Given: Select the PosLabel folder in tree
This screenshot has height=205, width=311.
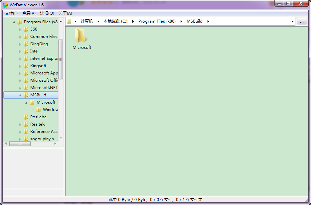Looking at the screenshot, I should (39, 117).
